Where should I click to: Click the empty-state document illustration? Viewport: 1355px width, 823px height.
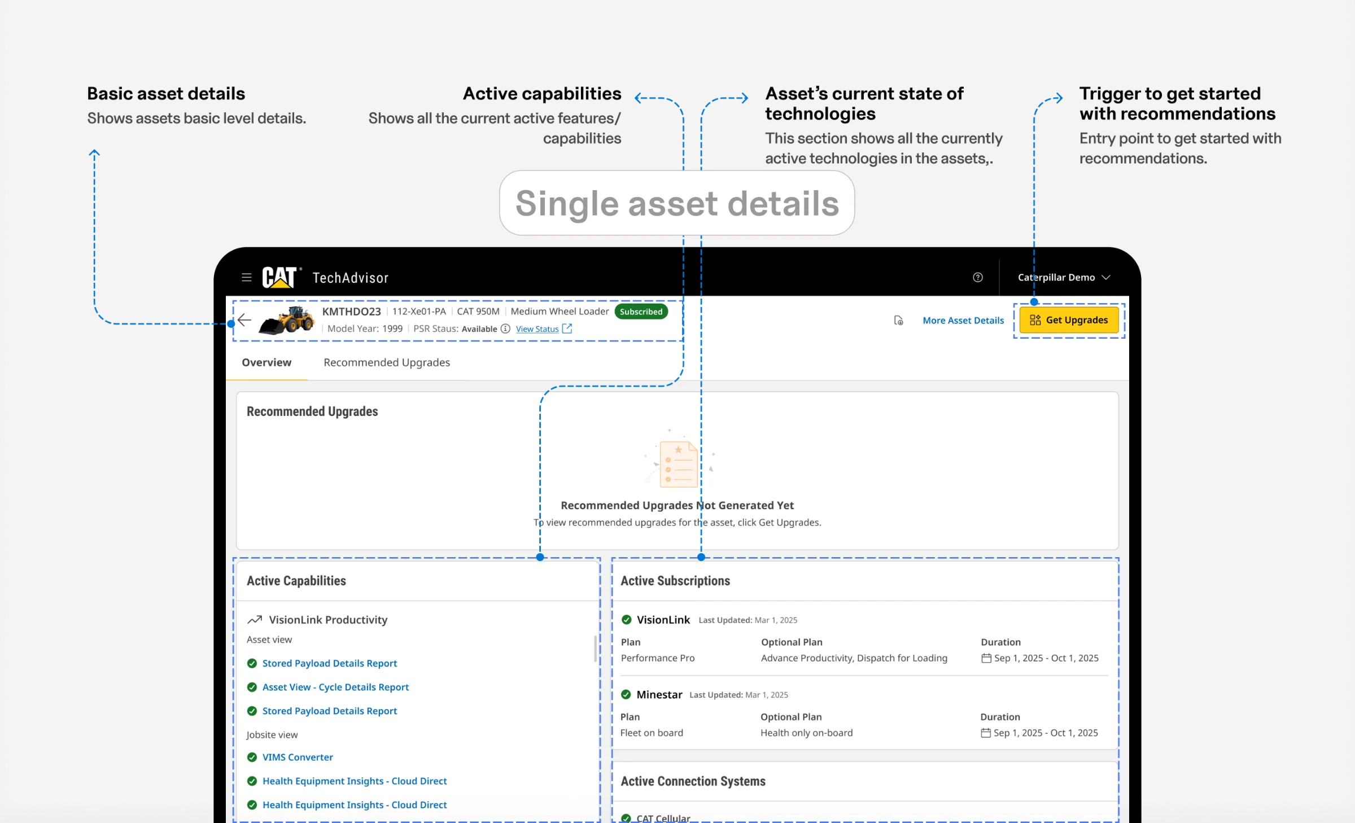(x=679, y=463)
